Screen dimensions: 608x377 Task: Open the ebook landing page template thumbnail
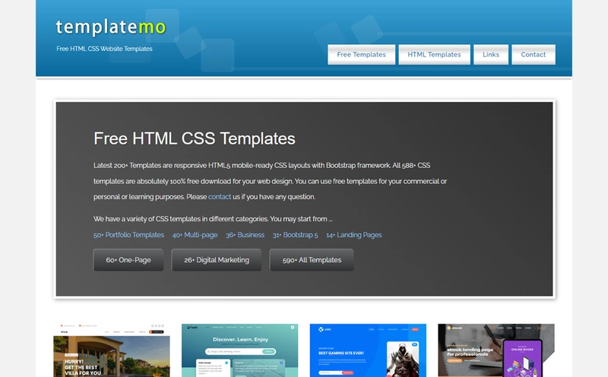(x=496, y=350)
